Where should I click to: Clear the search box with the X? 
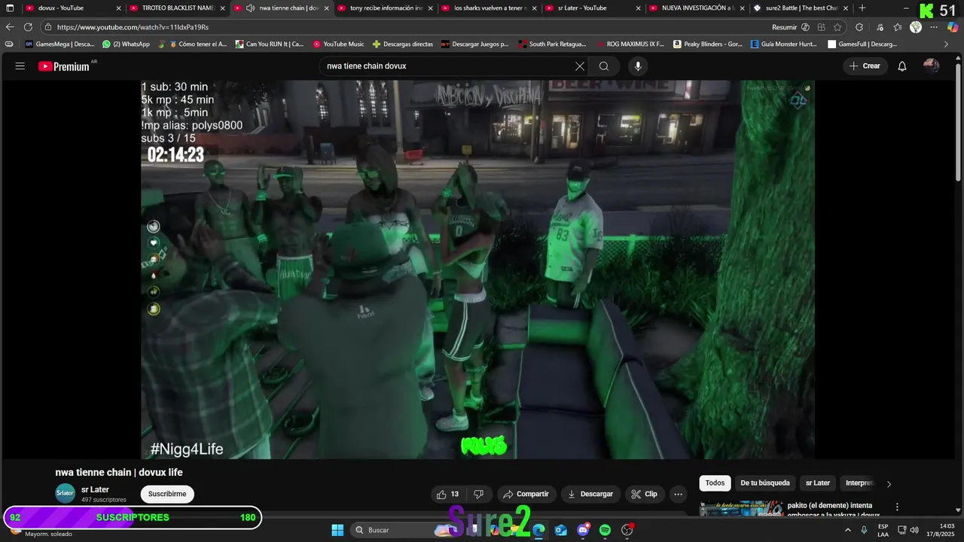pos(580,66)
